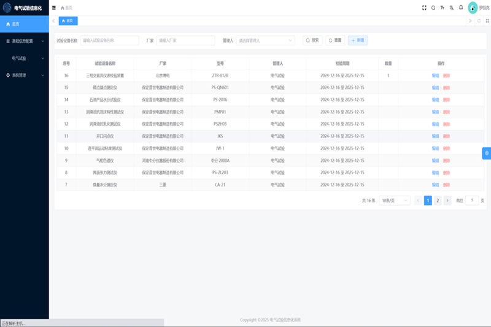Open the 管理人 select dropdown
The height and width of the screenshot is (327, 491).
point(265,40)
